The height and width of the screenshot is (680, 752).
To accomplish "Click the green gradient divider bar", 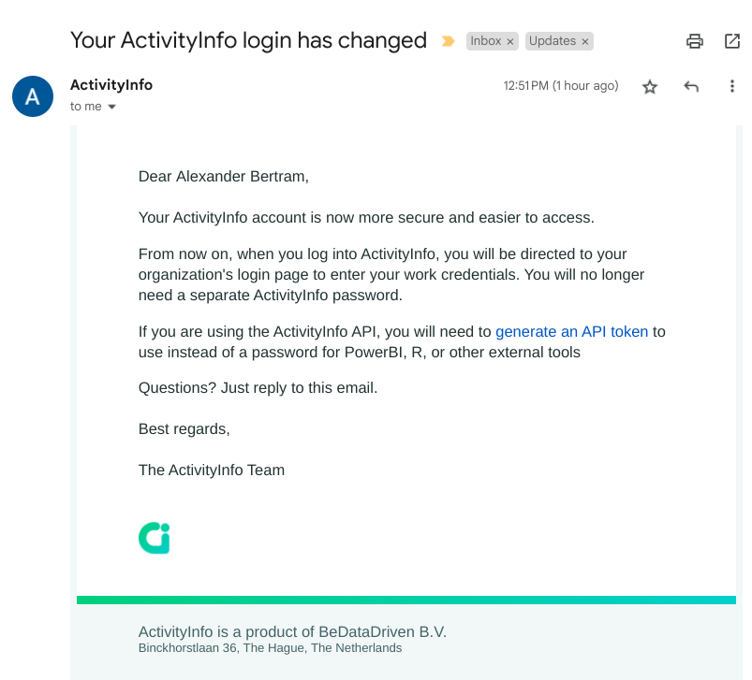I will point(406,600).
